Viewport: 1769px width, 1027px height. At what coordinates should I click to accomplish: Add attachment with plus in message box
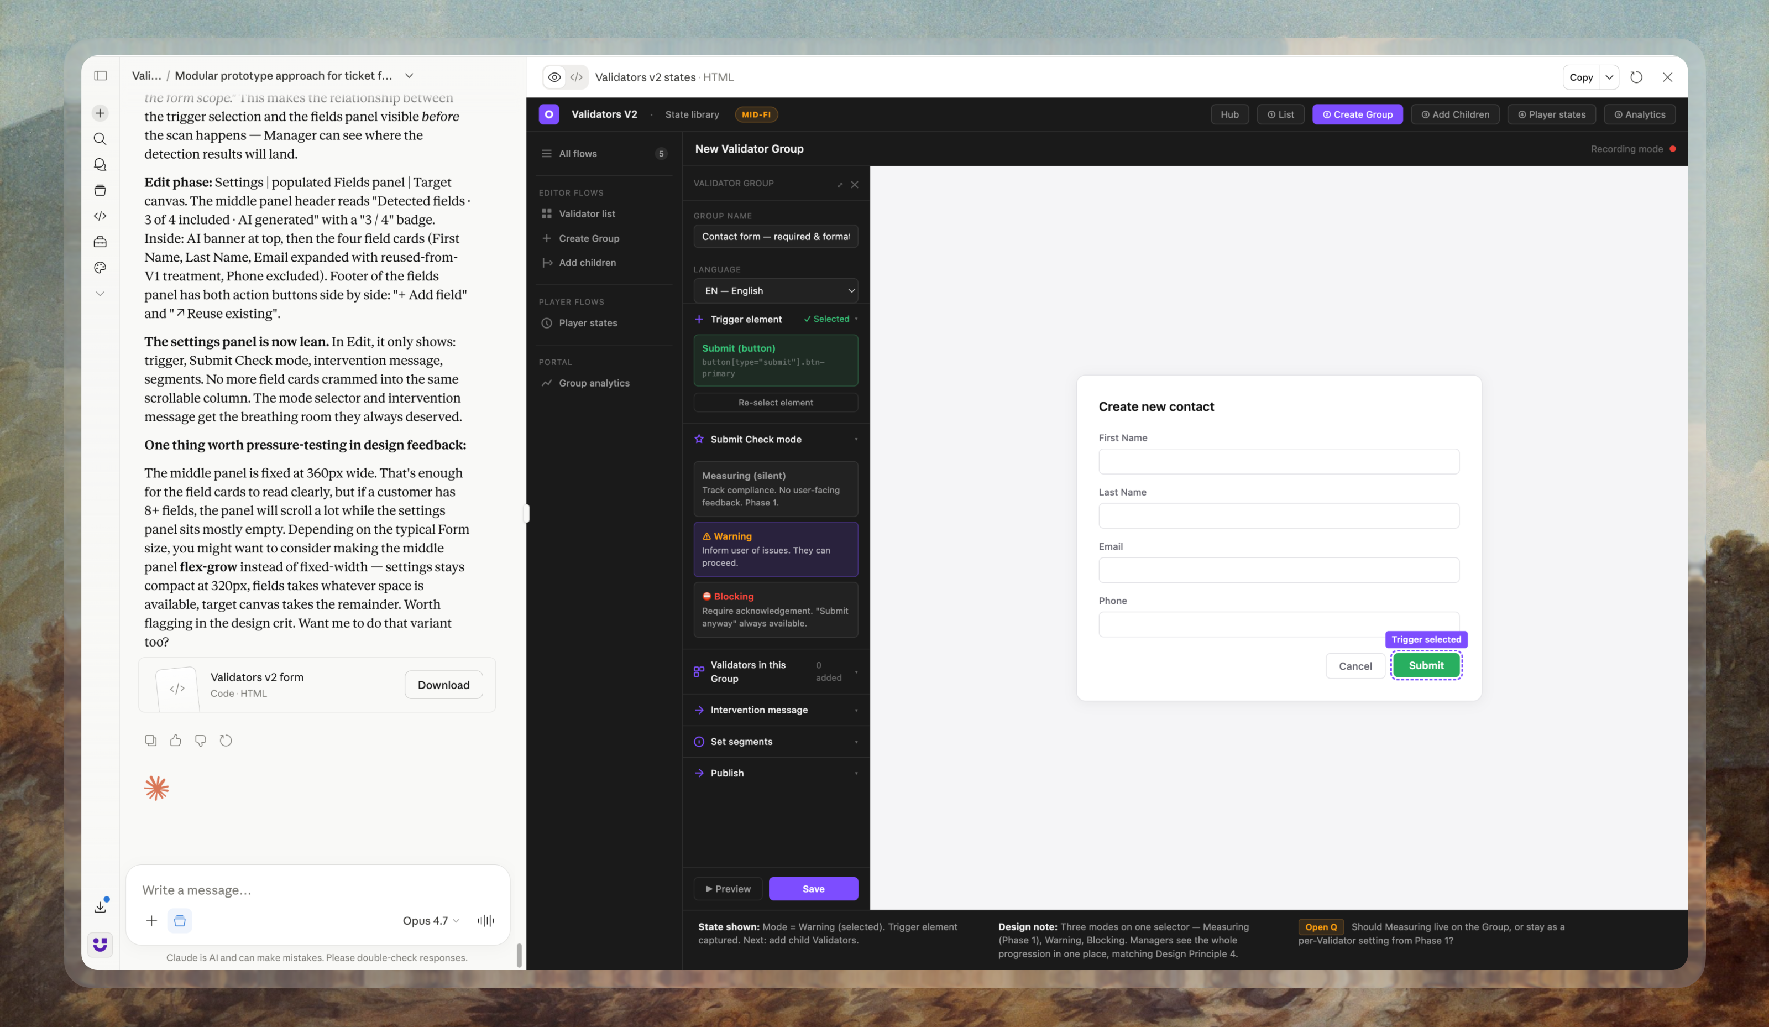(151, 921)
